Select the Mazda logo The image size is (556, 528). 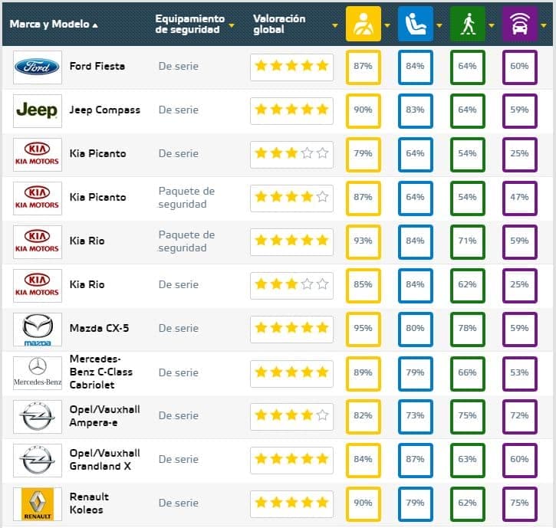(x=37, y=329)
